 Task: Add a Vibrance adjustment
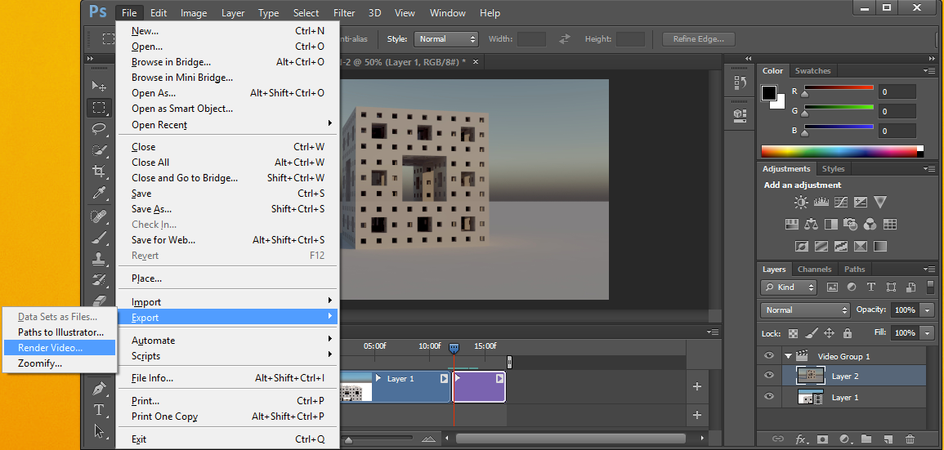point(880,203)
